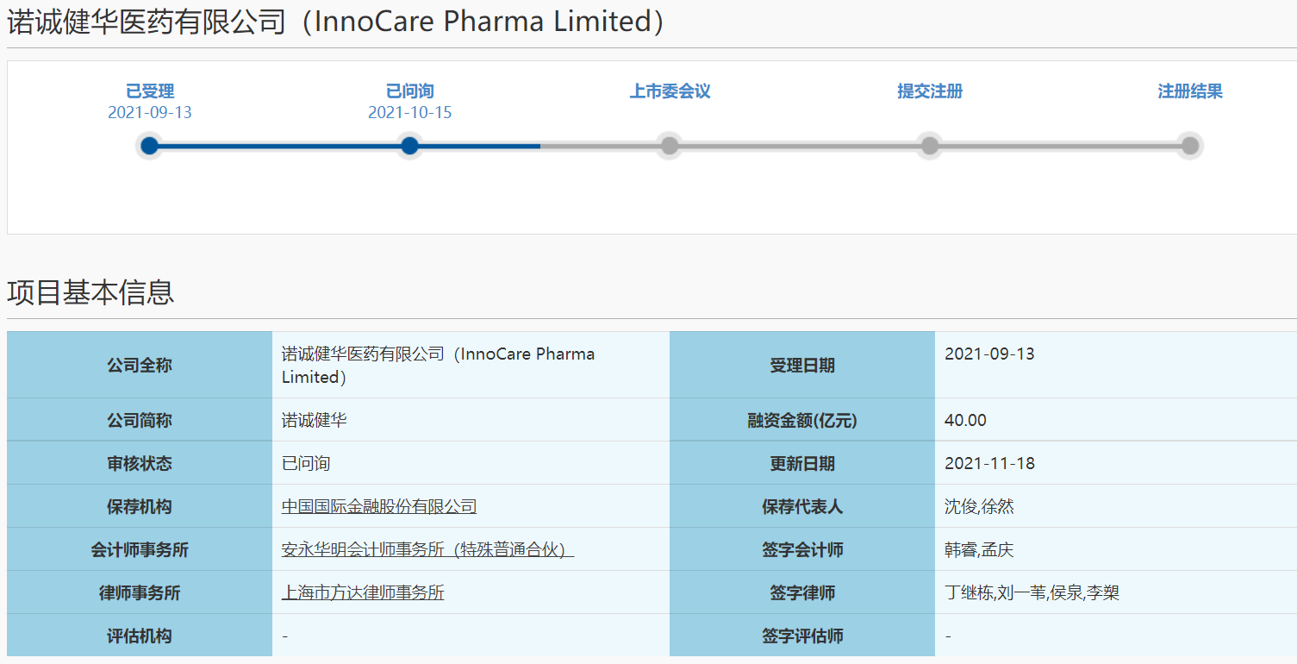This screenshot has width=1297, height=664.
Task: Click the full company name value in the table
Action: 439,365
